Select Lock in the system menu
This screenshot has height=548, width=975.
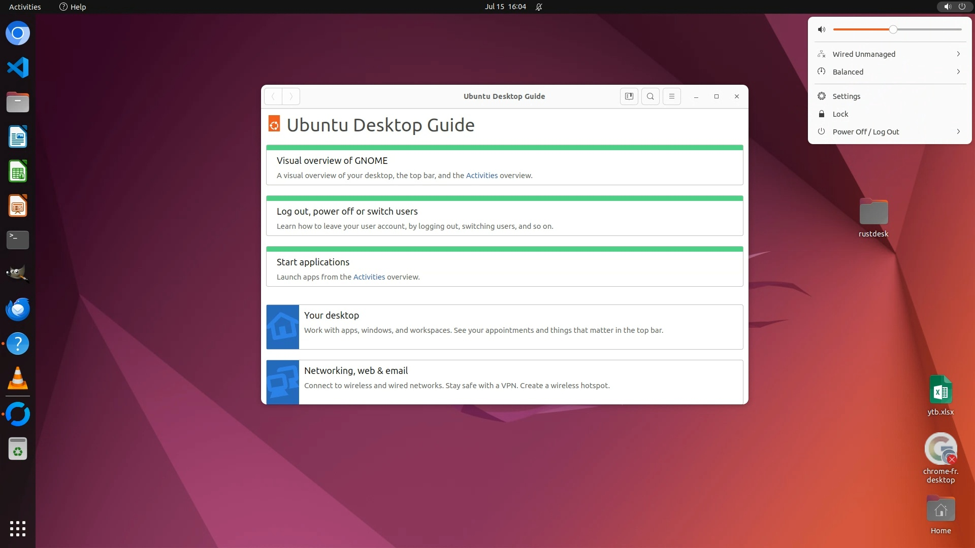[840, 114]
